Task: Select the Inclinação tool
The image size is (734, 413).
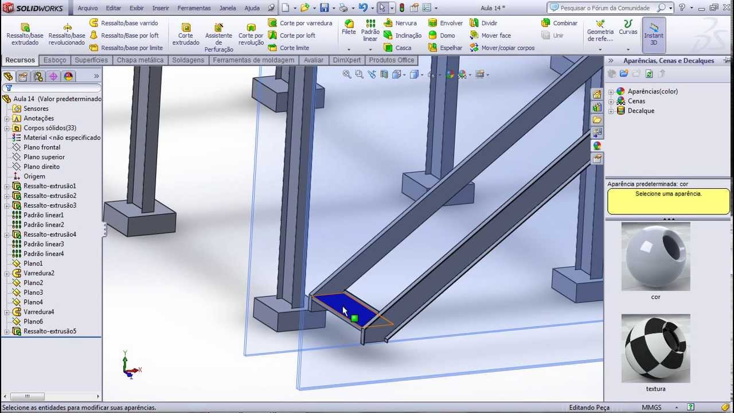Action: (x=403, y=36)
